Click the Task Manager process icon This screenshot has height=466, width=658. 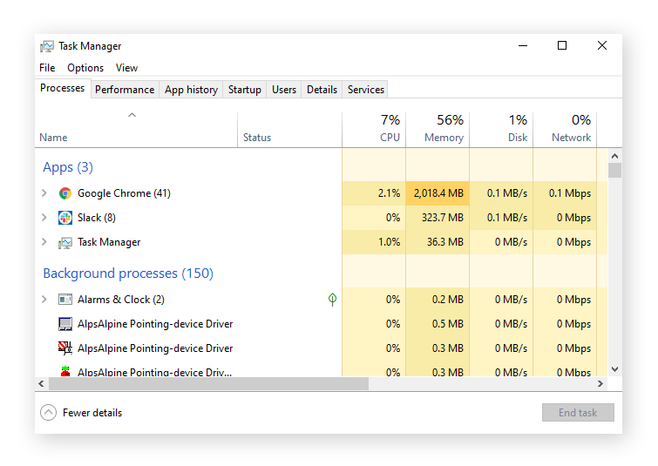coord(65,242)
